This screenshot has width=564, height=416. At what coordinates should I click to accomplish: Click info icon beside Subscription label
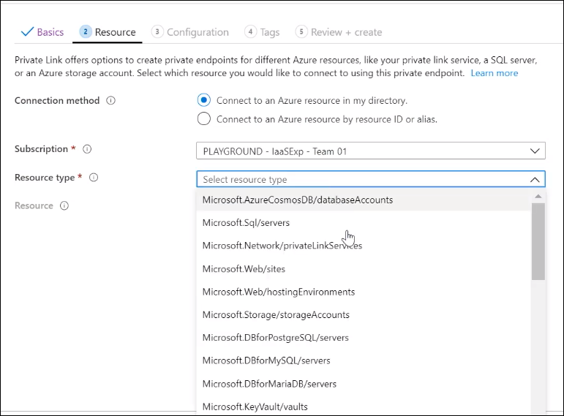coord(87,149)
